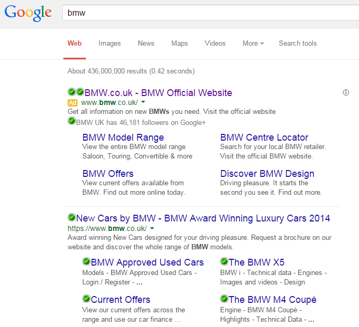
Task: Click BMW UK has 46,181 followers text
Action: click(141, 123)
